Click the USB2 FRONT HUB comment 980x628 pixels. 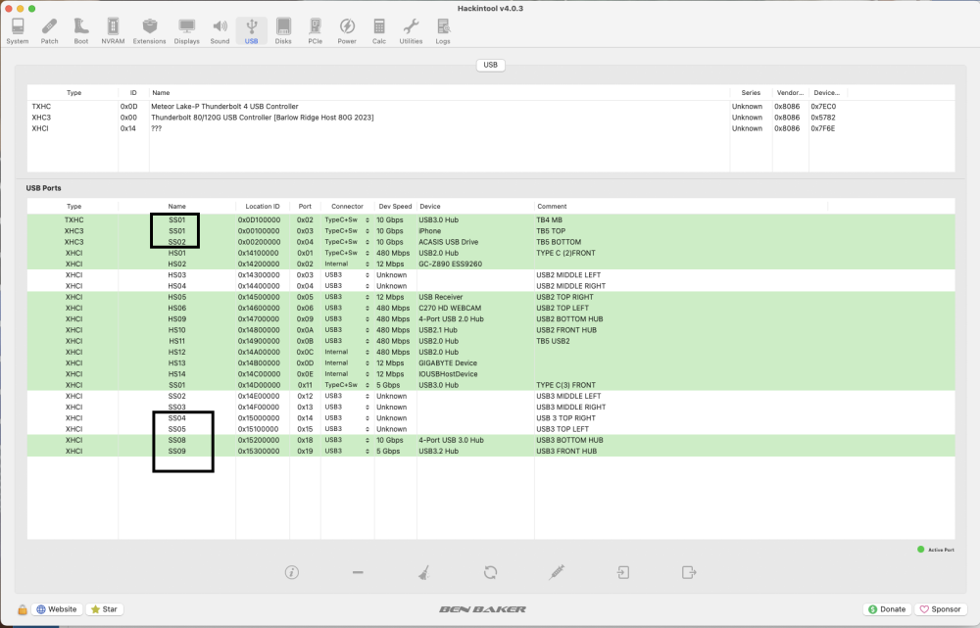tap(566, 330)
